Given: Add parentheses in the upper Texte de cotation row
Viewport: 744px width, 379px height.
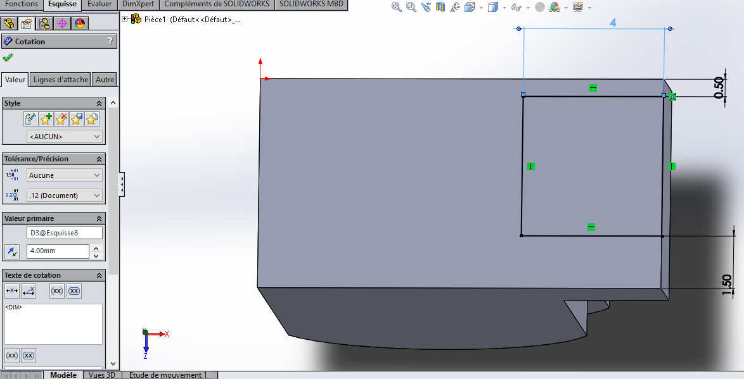Looking at the screenshot, I should pyautogui.click(x=57, y=291).
